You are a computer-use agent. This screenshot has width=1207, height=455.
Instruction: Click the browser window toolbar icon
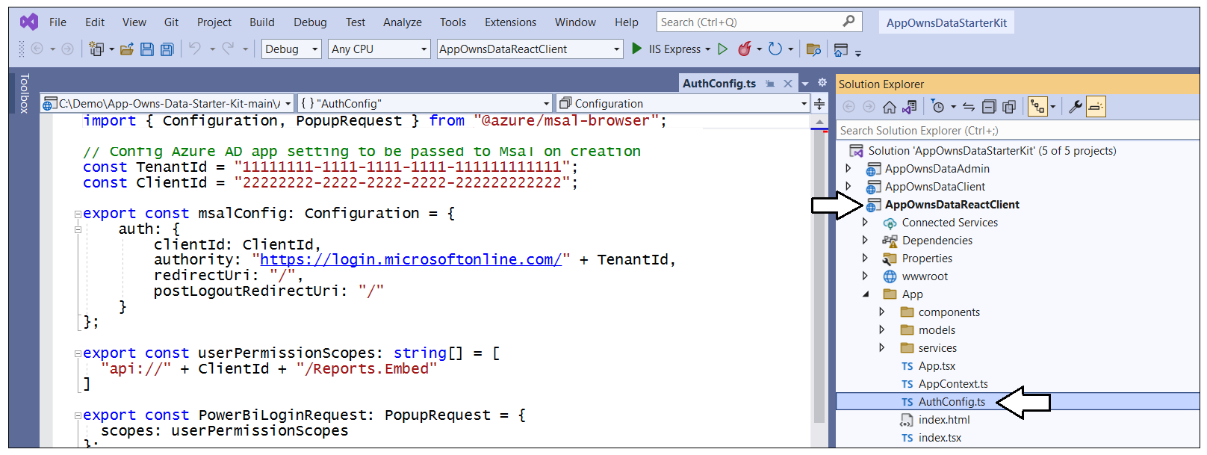841,49
